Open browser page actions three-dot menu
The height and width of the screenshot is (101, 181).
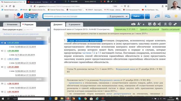coord(122,6)
